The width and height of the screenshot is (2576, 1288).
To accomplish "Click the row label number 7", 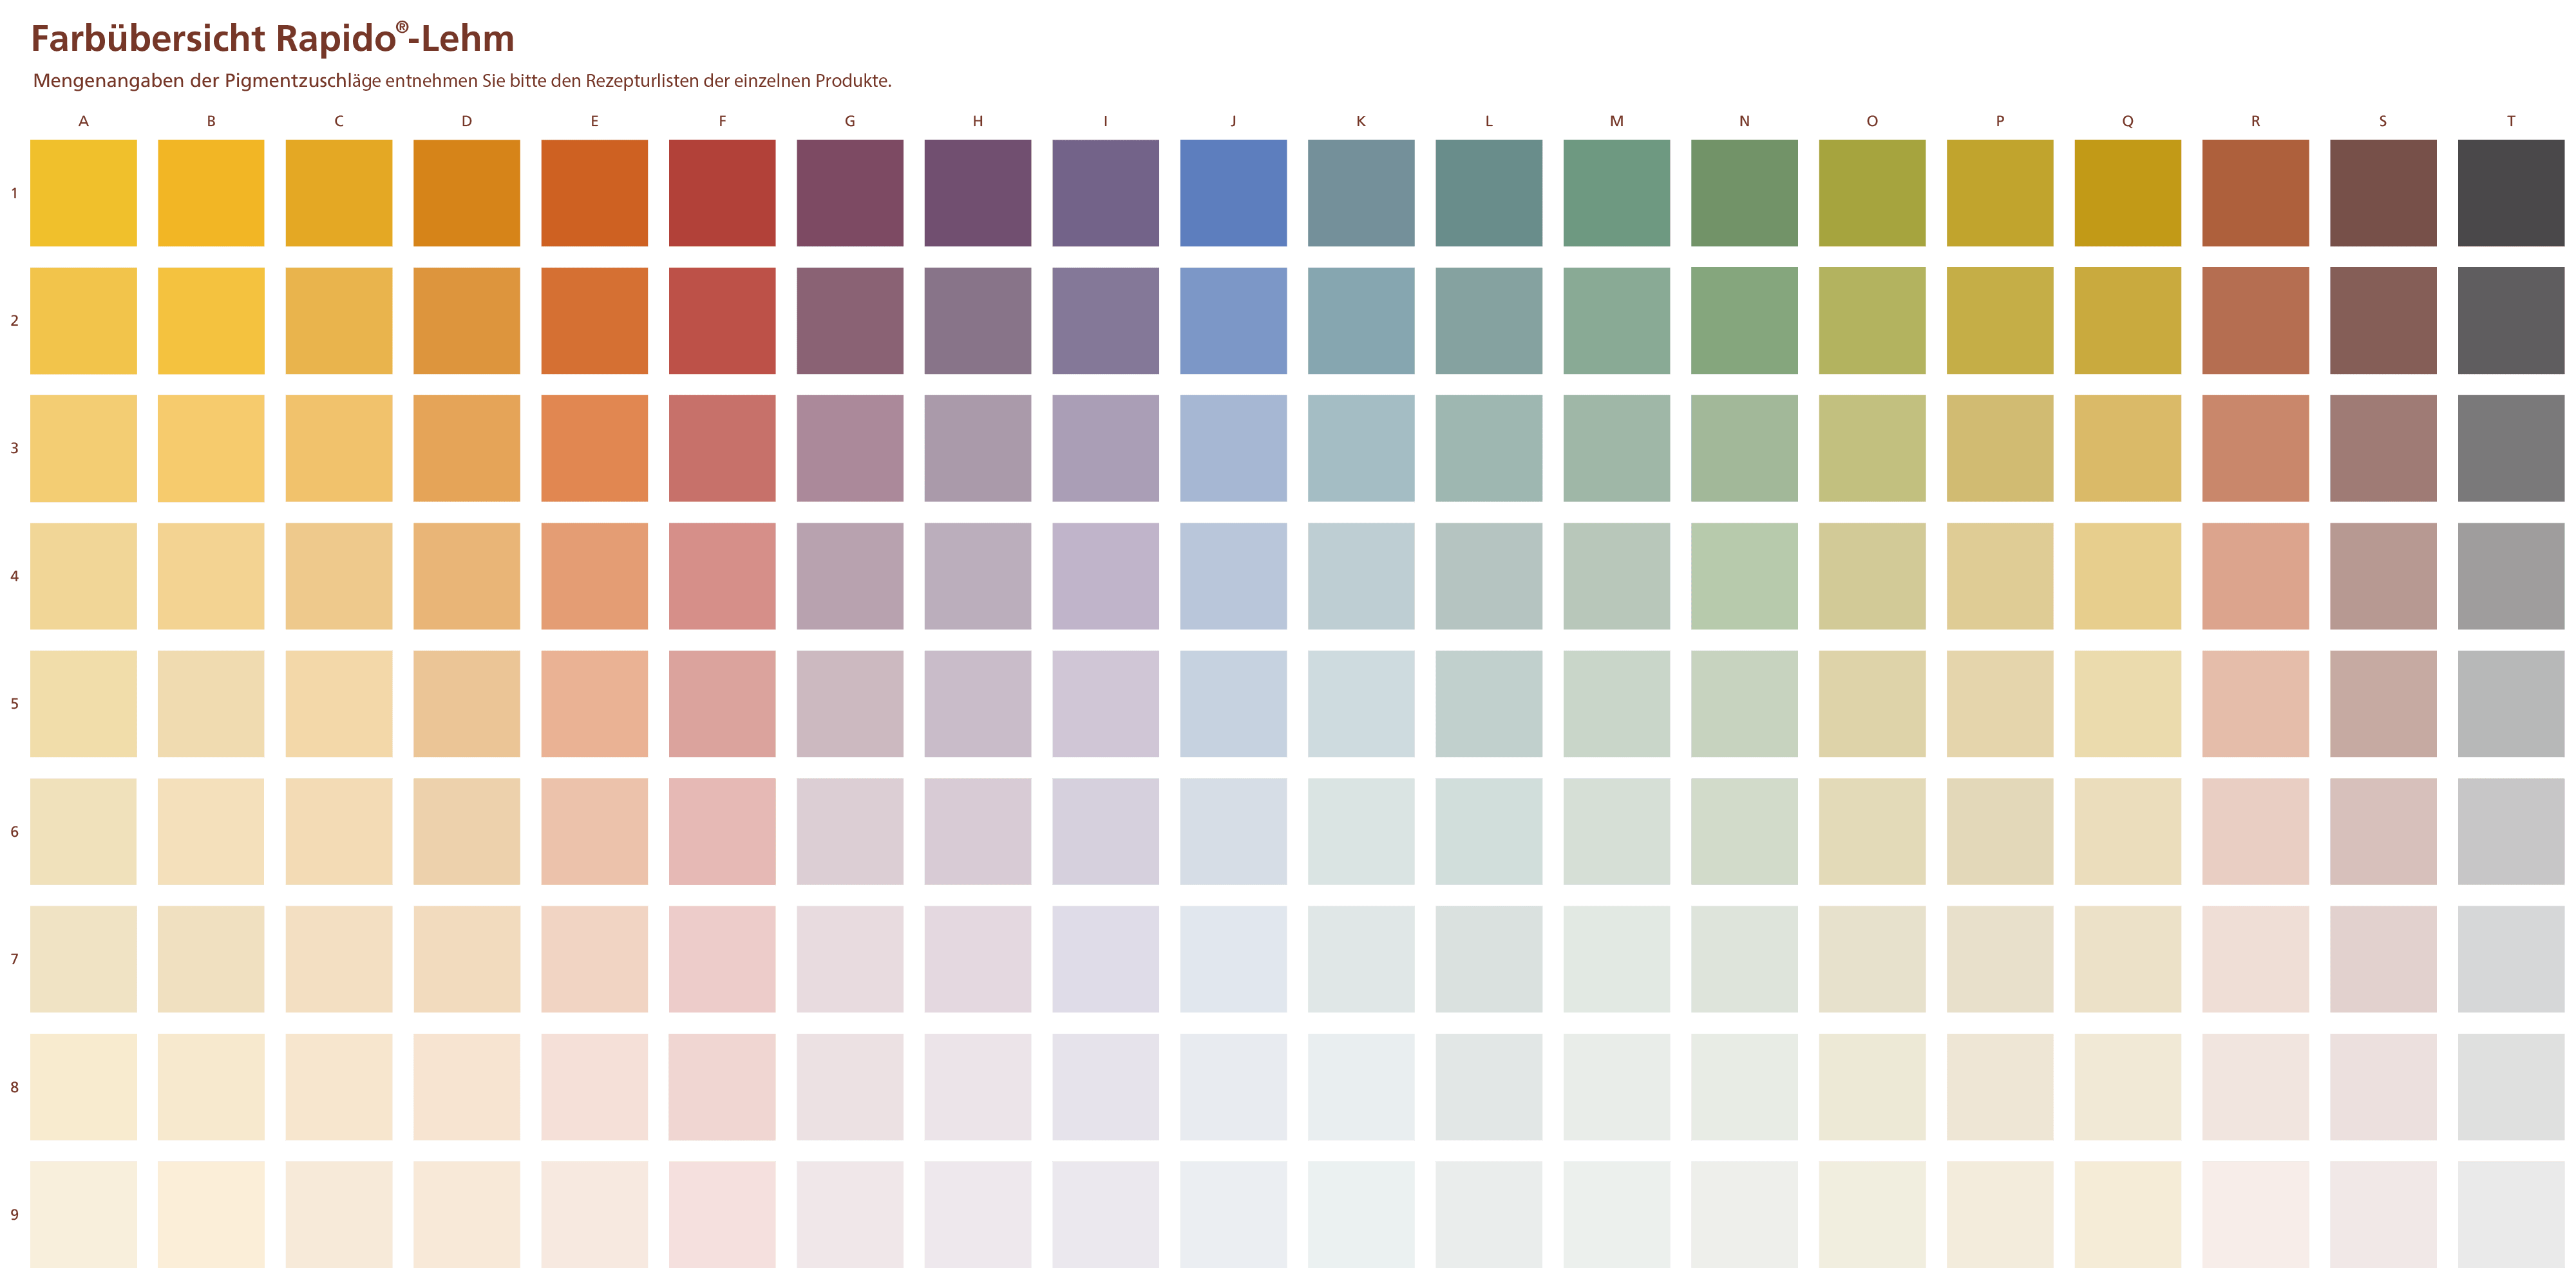I will pos(14,959).
